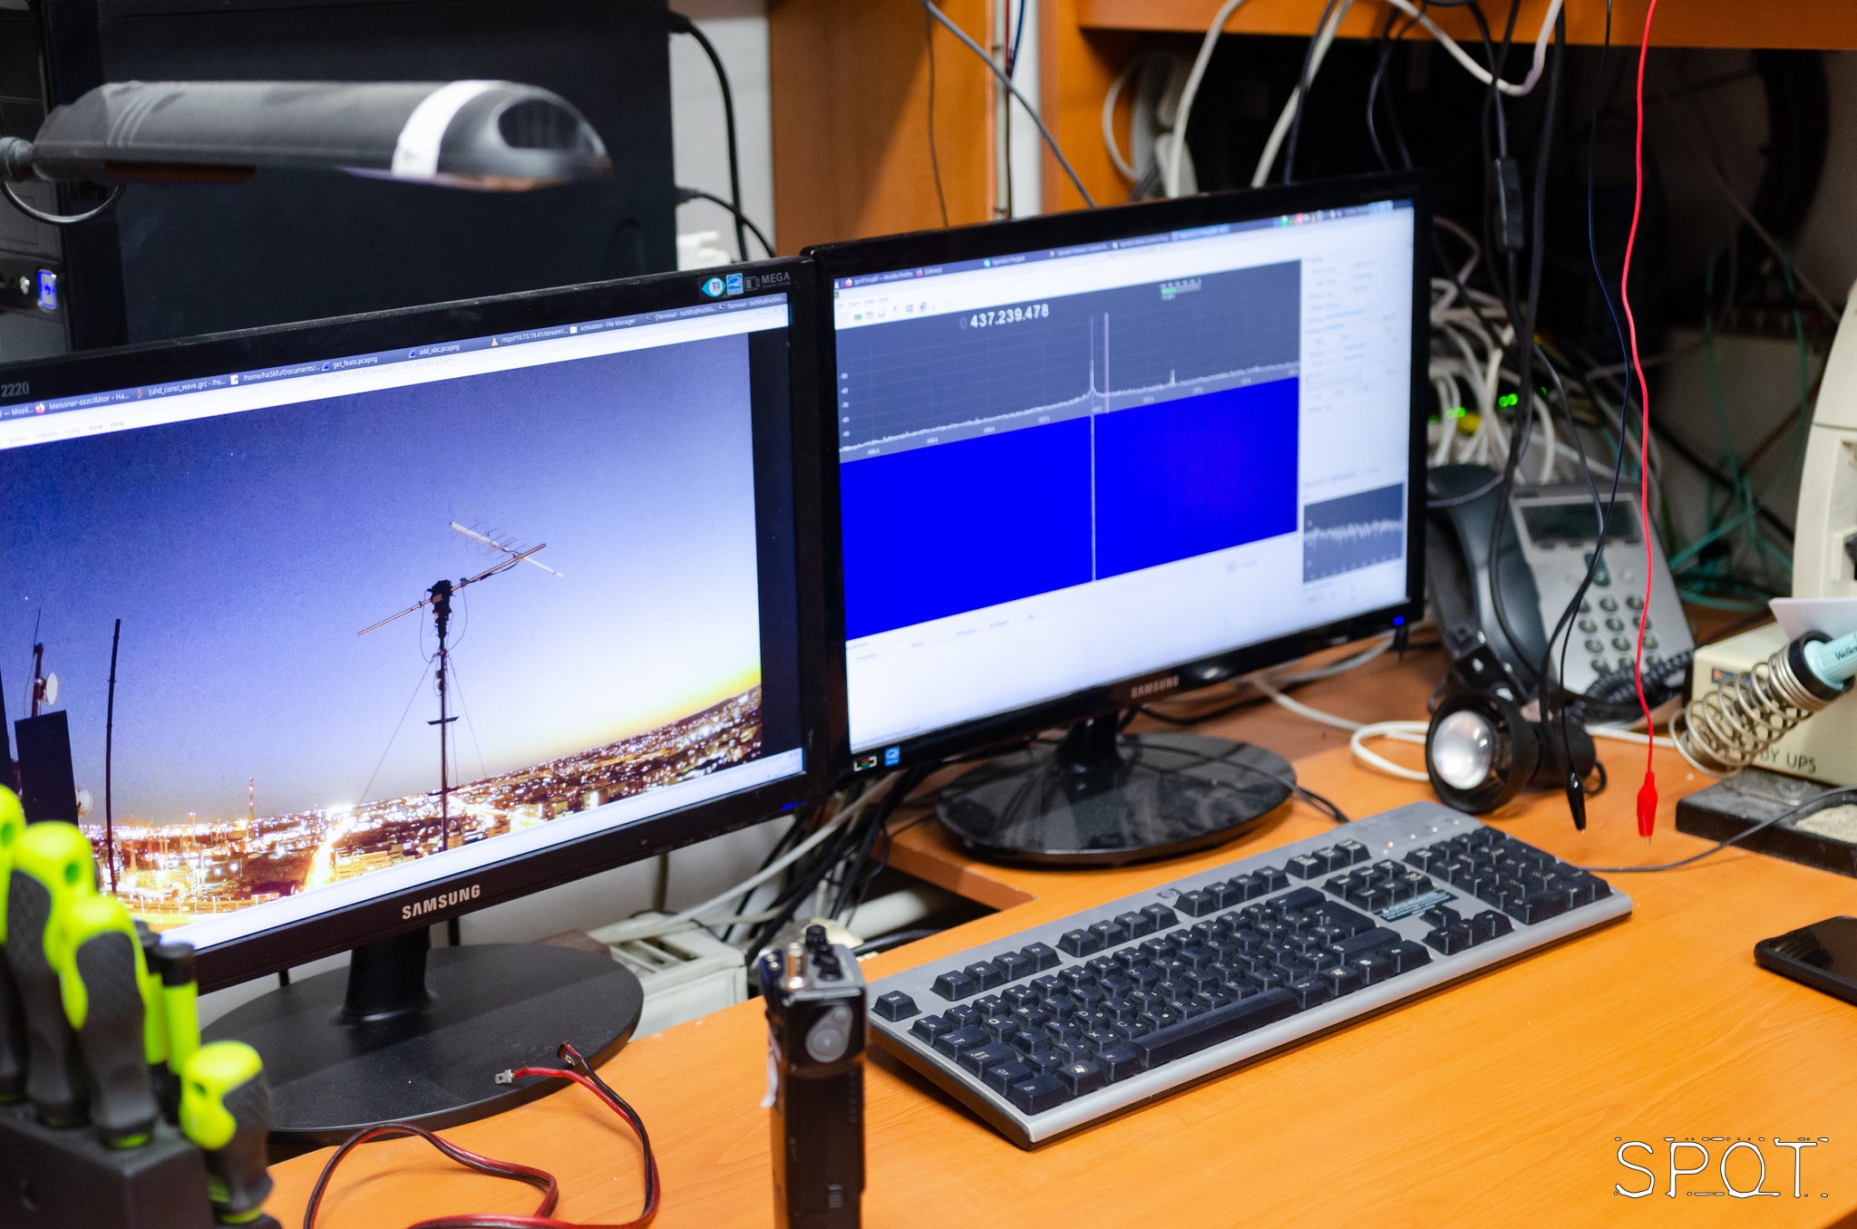Click 437.239.478 frequency readout in SDR window
1857x1229 pixels.
1008,316
